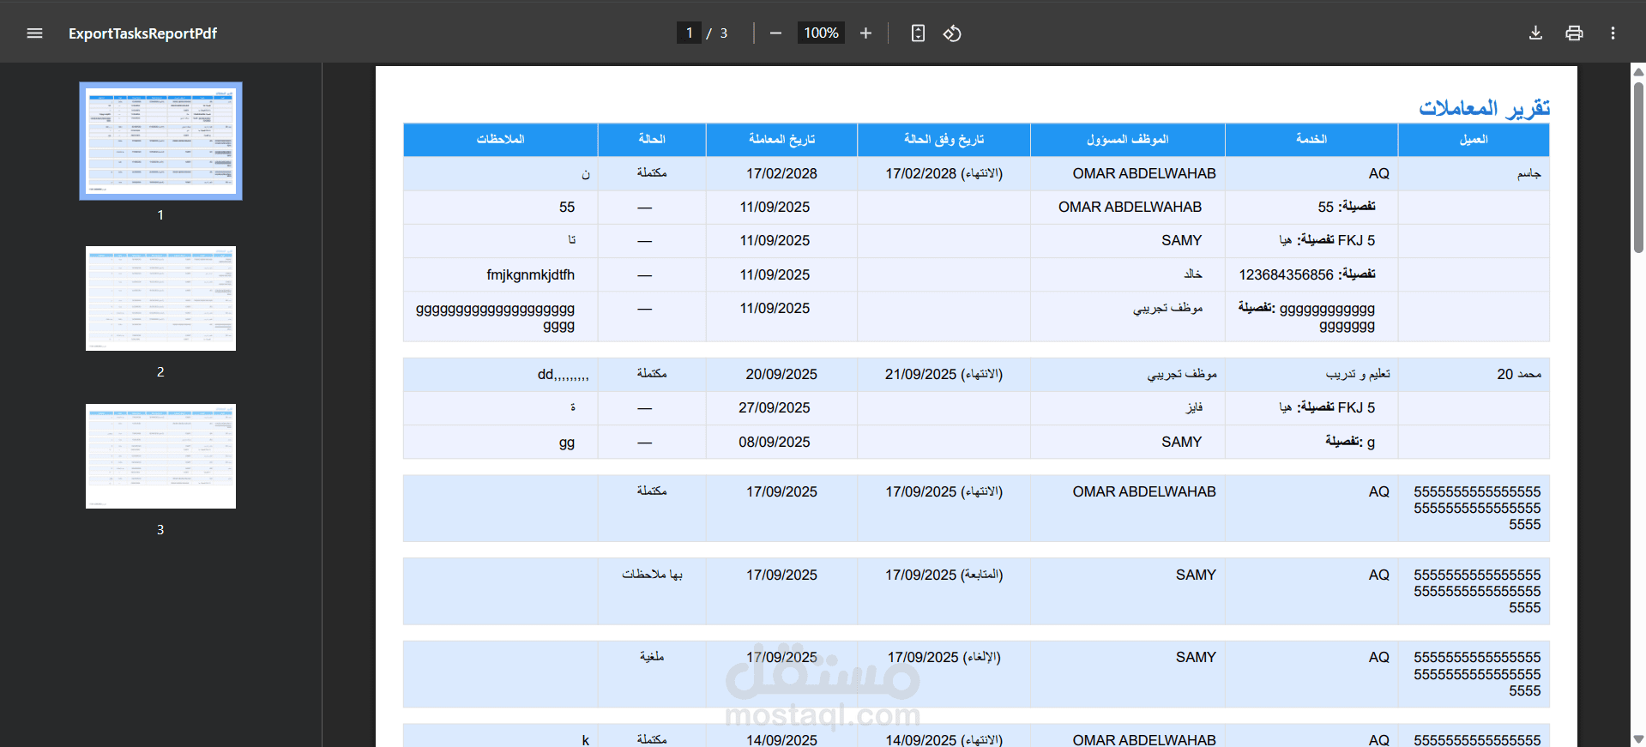Click the date 21/09/2025 (الانتهاء)
This screenshot has height=747, width=1646.
[x=944, y=374]
